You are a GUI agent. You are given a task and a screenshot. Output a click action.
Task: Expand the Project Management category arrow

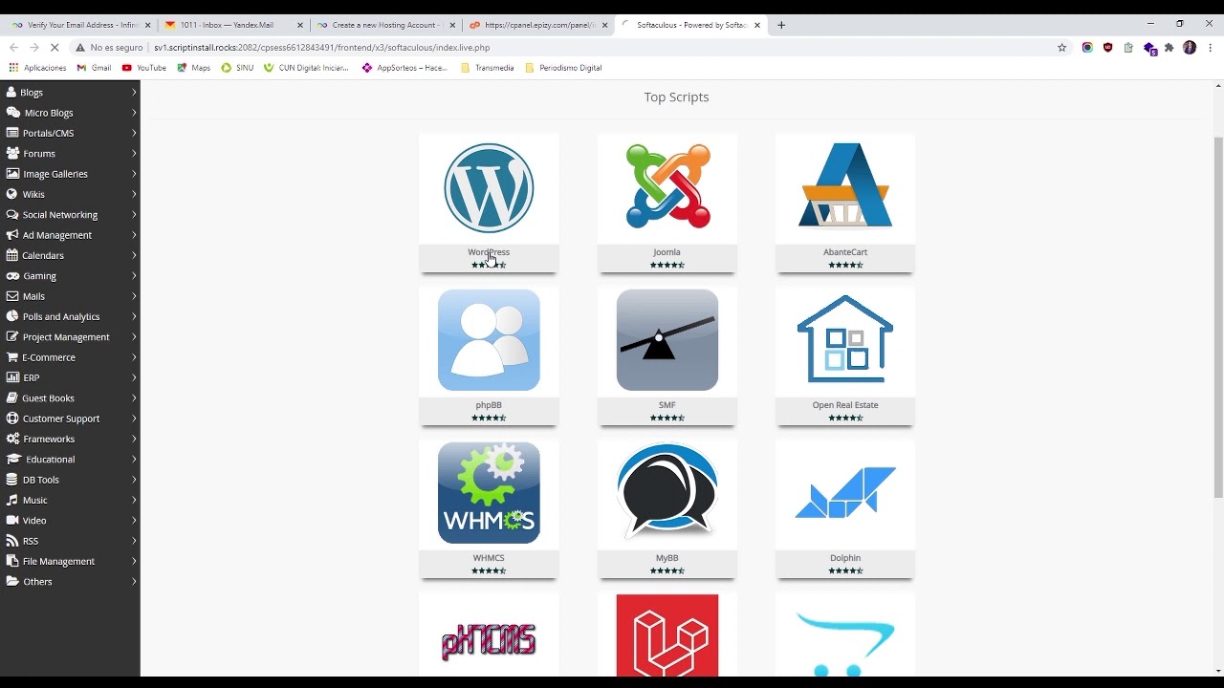click(134, 337)
